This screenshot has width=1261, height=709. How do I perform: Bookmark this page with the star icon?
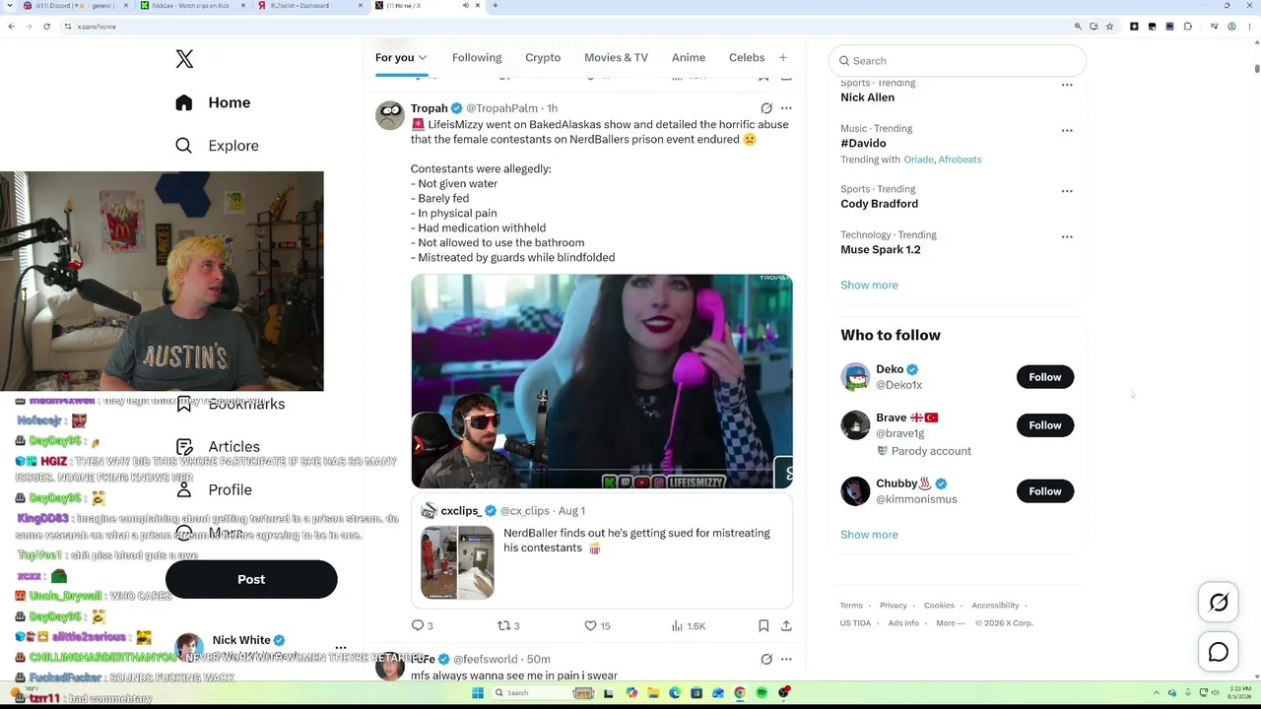[x=1111, y=27]
